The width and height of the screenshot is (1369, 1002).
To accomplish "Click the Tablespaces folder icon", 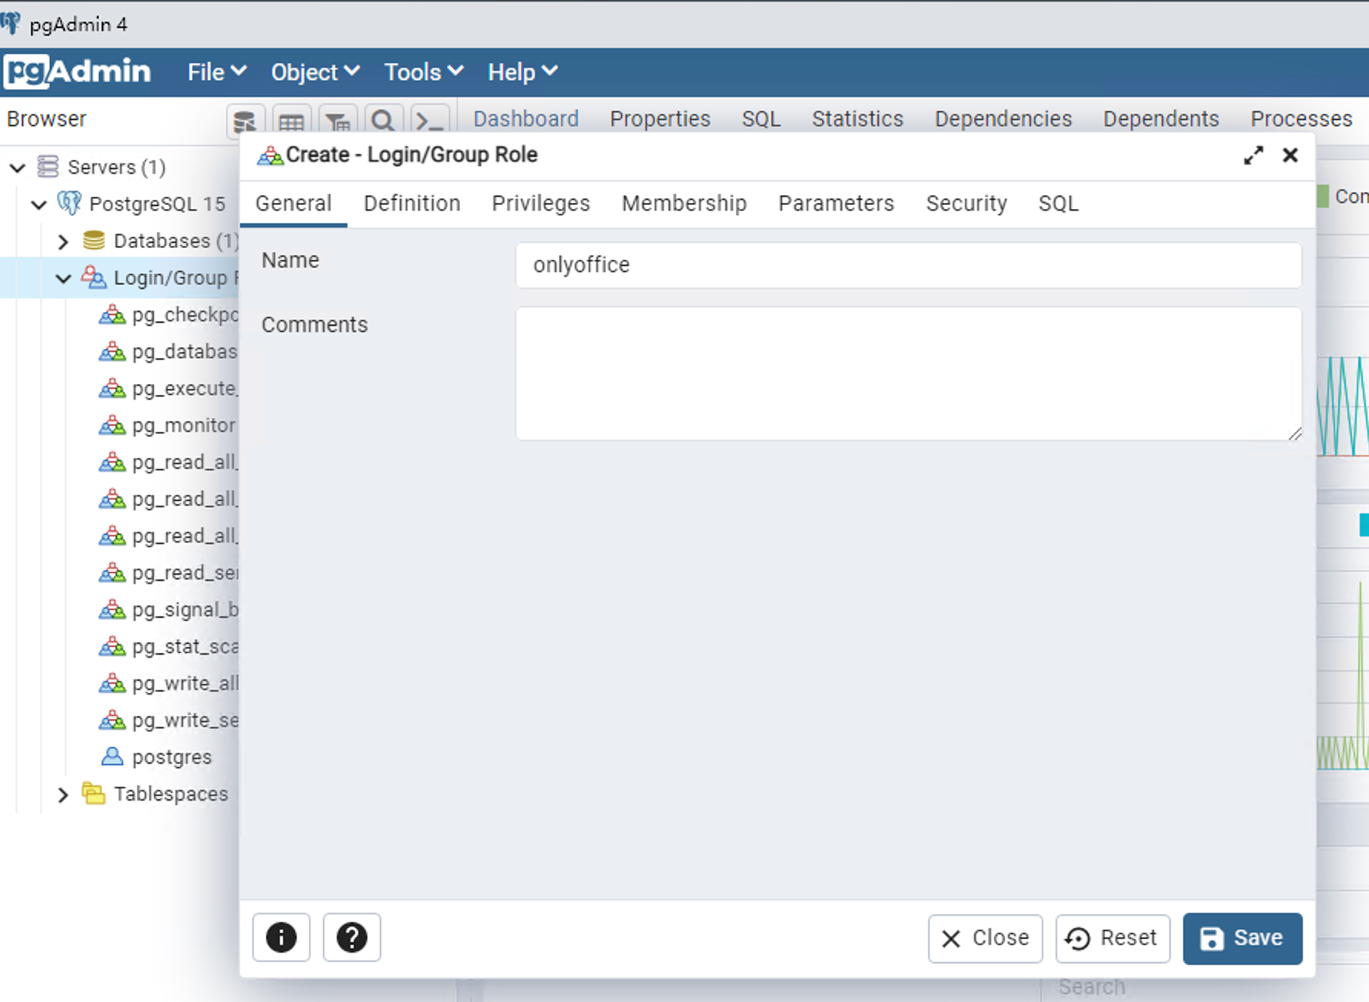I will pos(94,794).
